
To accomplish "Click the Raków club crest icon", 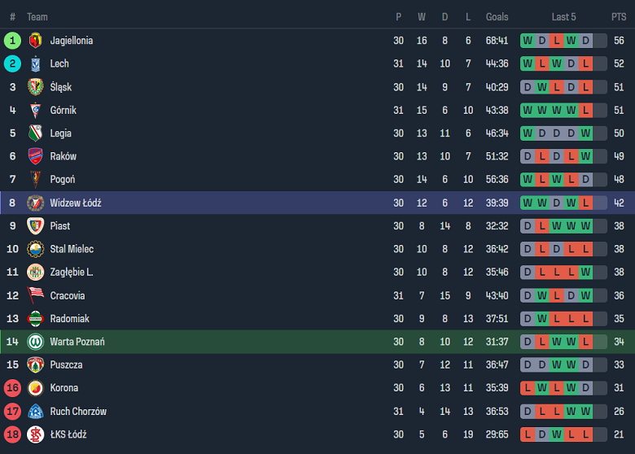I will [35, 156].
